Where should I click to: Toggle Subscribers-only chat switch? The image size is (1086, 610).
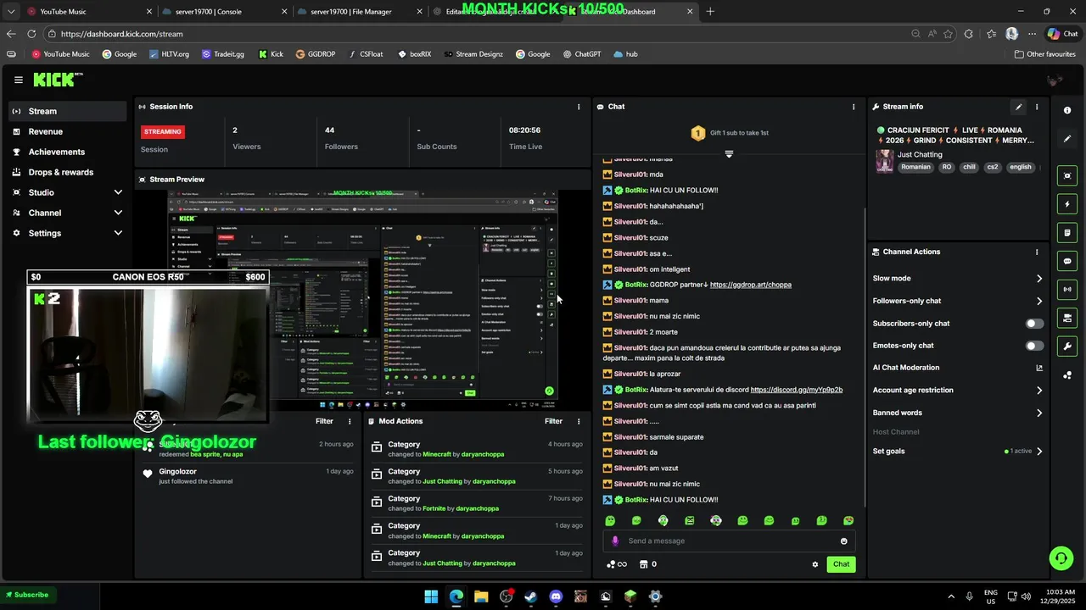[x=1034, y=324]
